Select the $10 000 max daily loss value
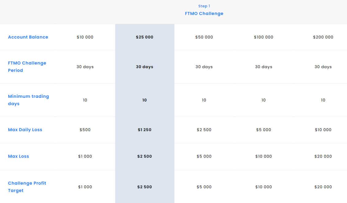Image resolution: width=347 pixels, height=203 pixels. tap(323, 130)
